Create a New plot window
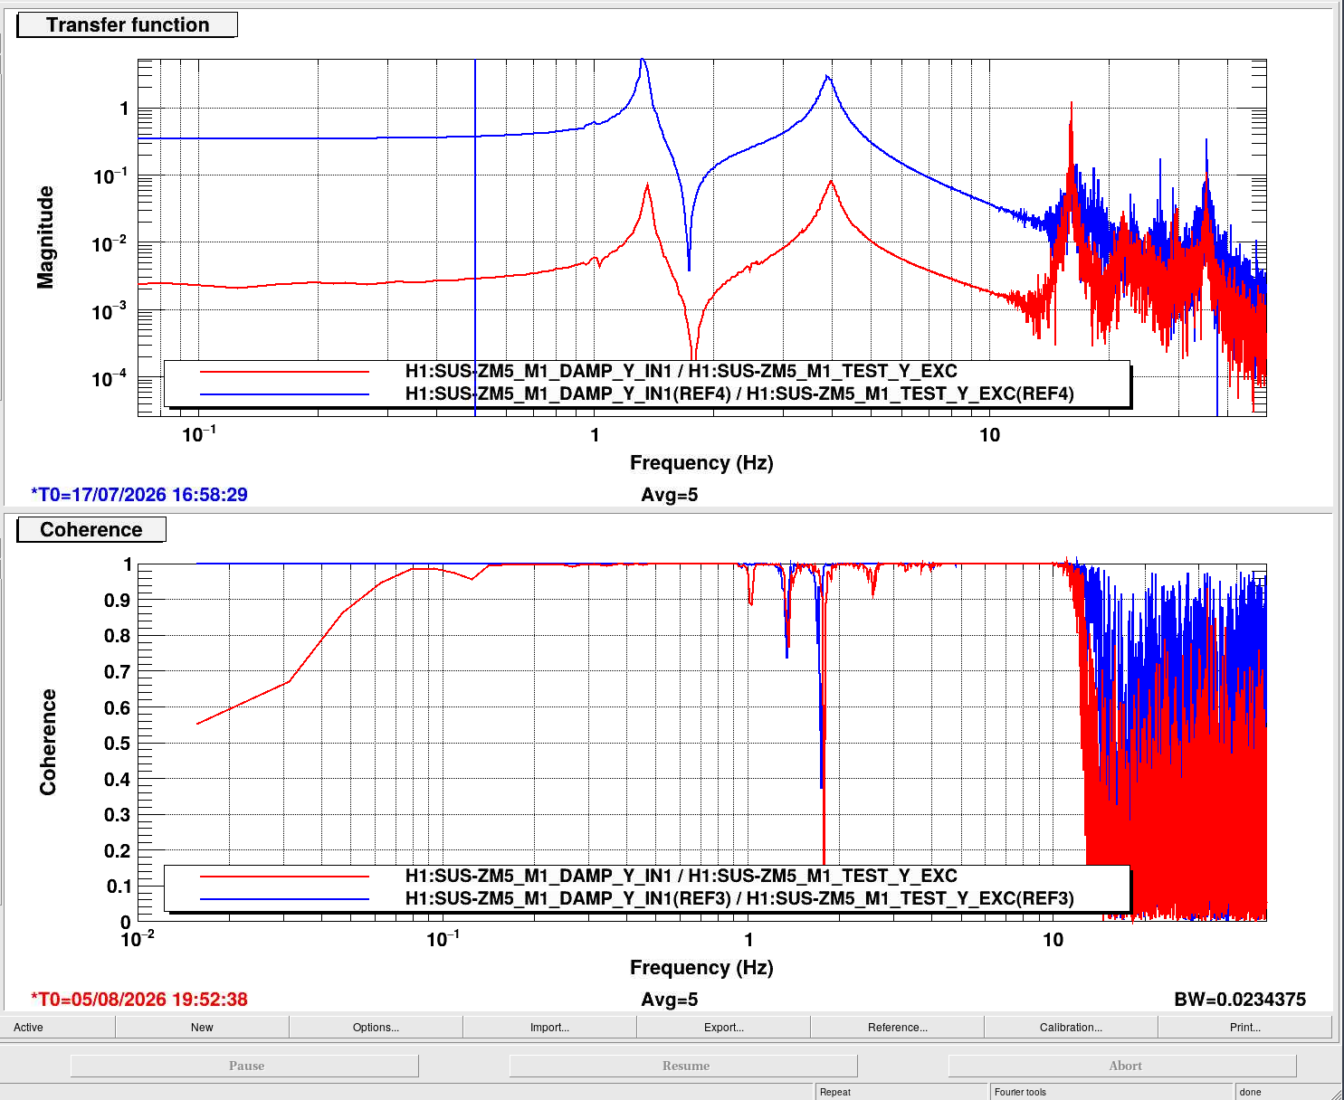The height and width of the screenshot is (1100, 1344). tap(202, 1027)
